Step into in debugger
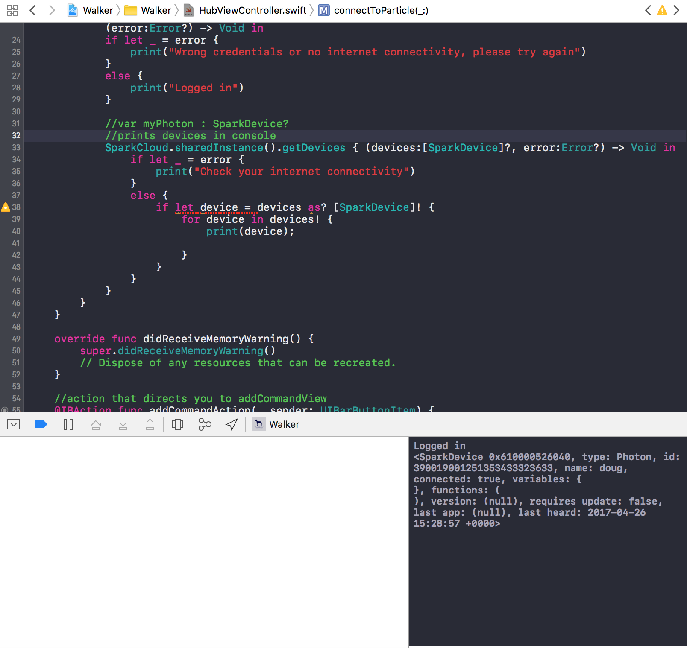The height and width of the screenshot is (648, 687). pos(123,424)
